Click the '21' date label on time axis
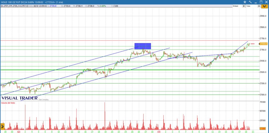The height and width of the screenshot is (133, 269). (x=253, y=132)
